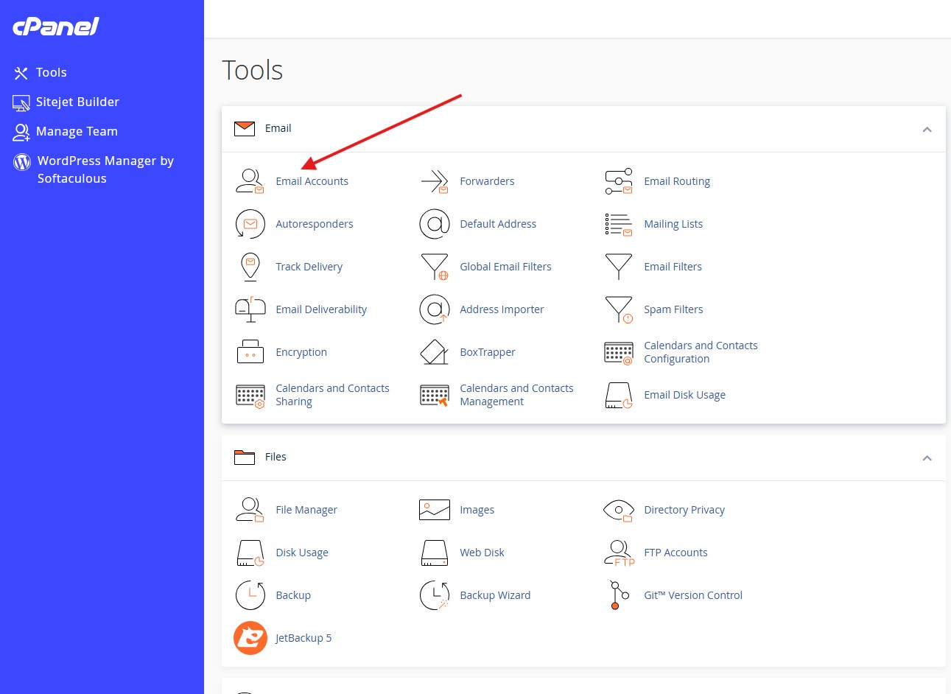Open the Images picture icon
The width and height of the screenshot is (951, 694).
pos(434,510)
